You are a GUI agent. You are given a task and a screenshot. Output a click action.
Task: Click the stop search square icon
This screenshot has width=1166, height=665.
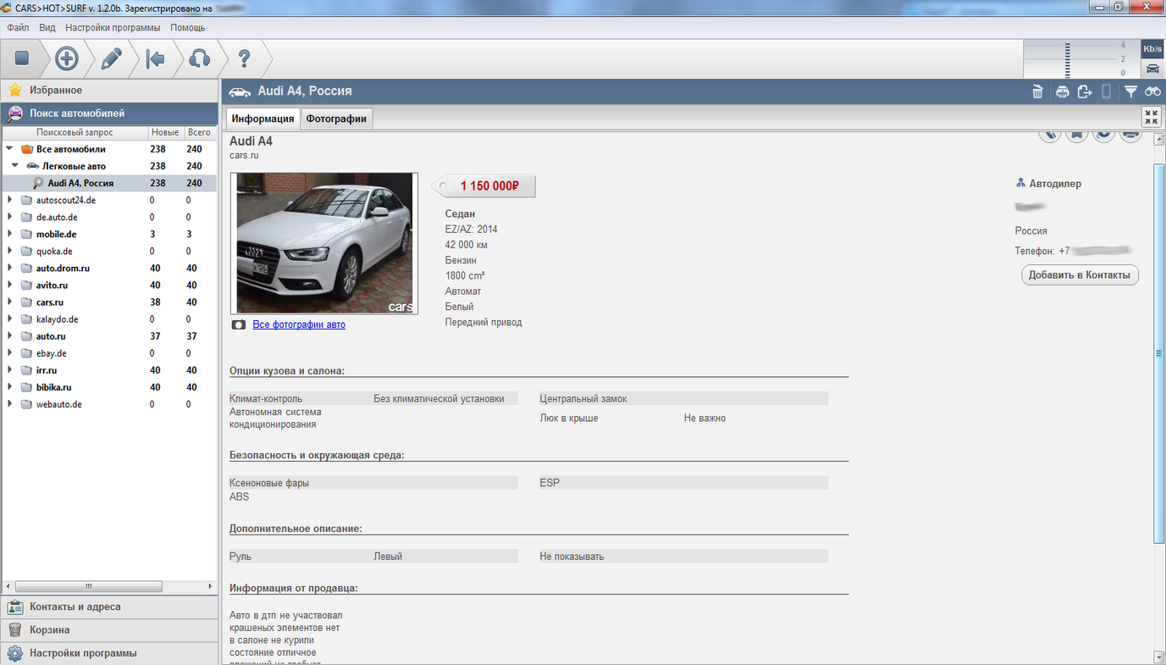click(22, 58)
